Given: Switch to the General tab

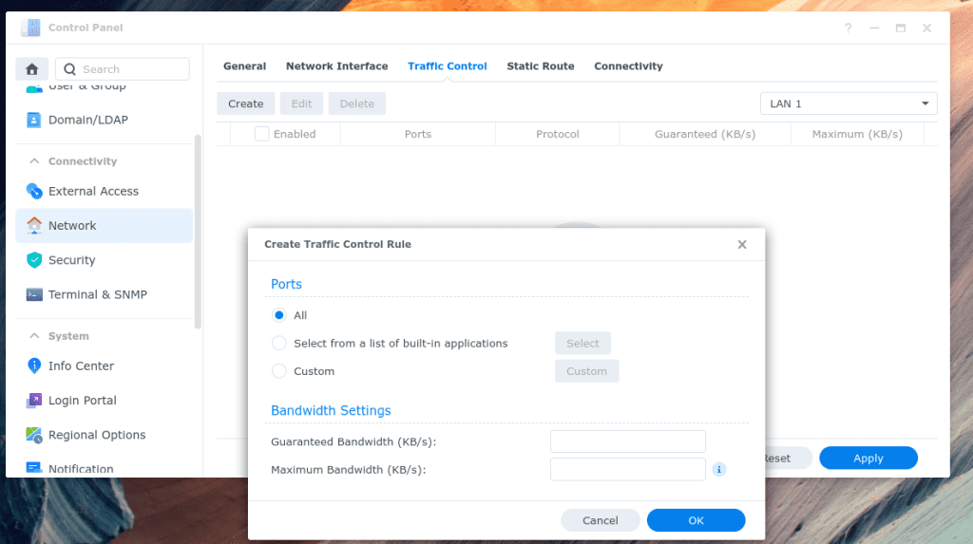Looking at the screenshot, I should point(244,66).
